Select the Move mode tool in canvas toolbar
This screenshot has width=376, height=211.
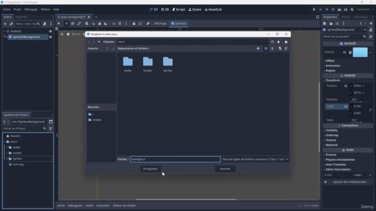(x=66, y=23)
